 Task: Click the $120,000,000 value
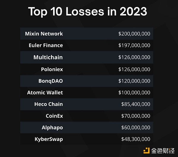[134, 81]
